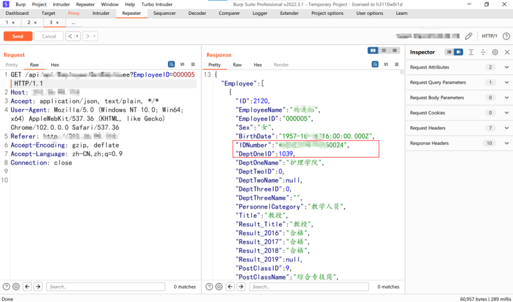
Task: Open the Burp menu
Action: 20,4
